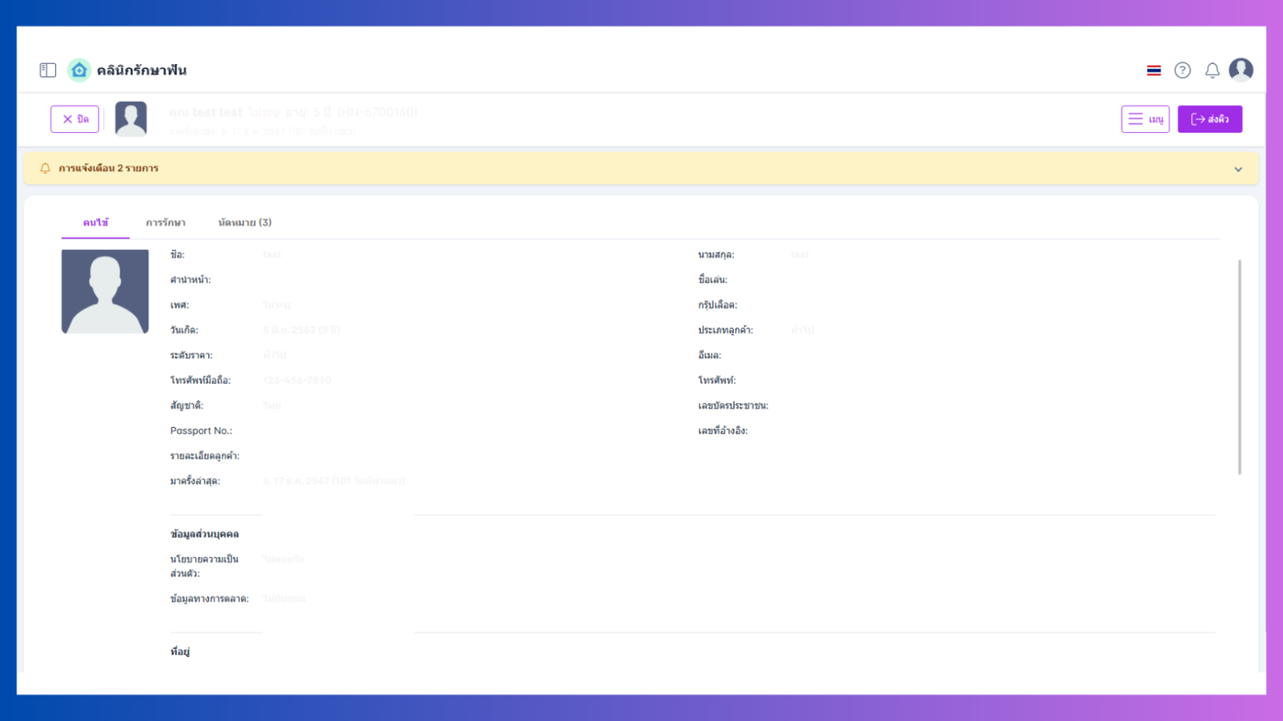Click the large patient profile photo

pyautogui.click(x=104, y=291)
